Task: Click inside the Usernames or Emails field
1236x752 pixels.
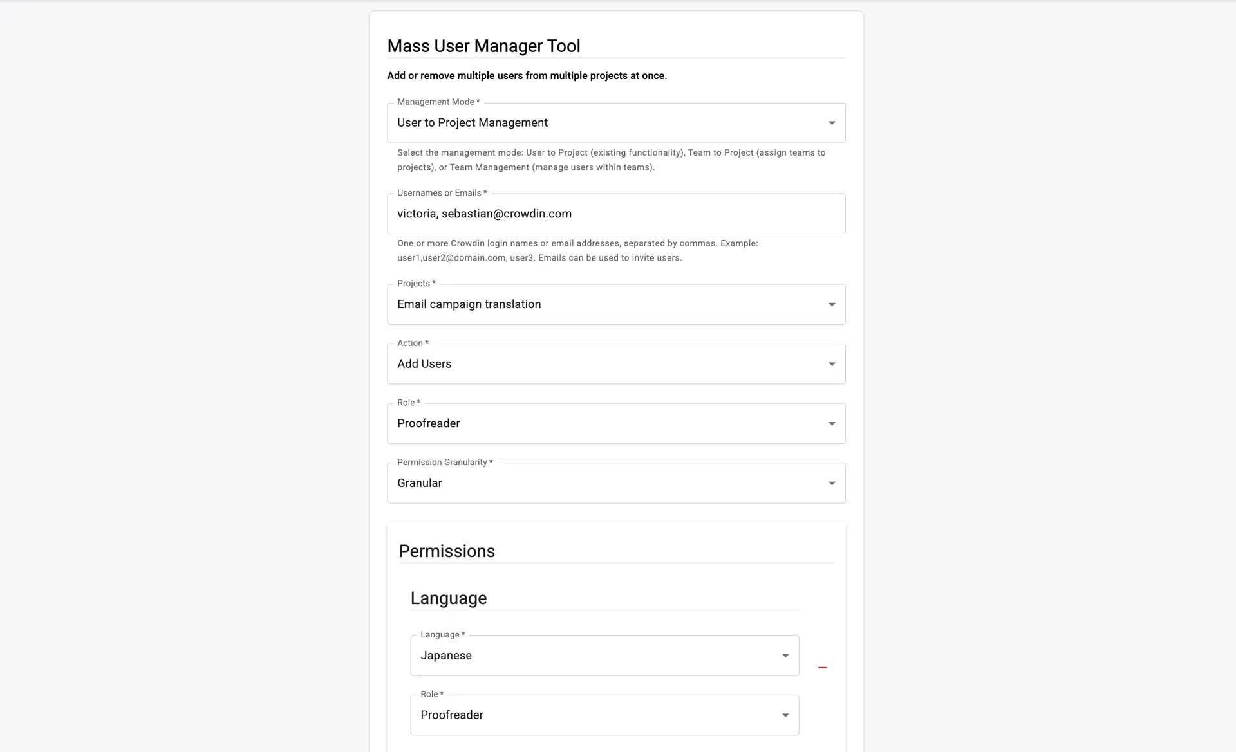Action: point(616,214)
